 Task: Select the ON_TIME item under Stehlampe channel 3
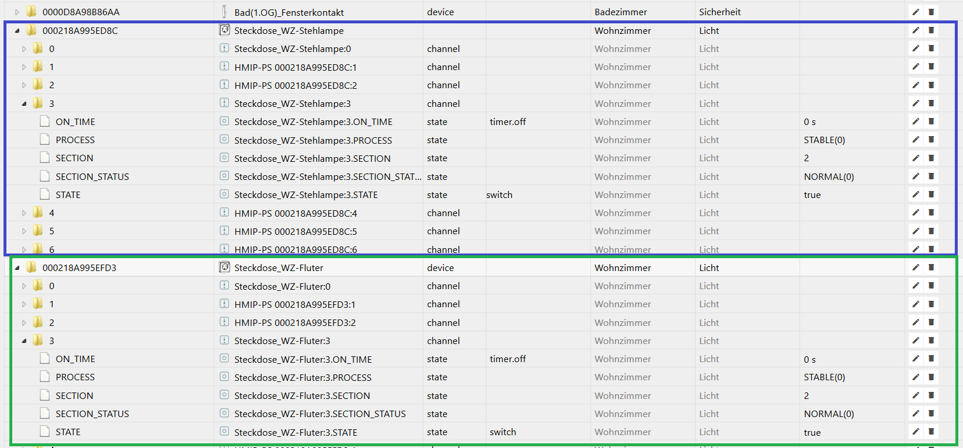pyautogui.click(x=75, y=121)
